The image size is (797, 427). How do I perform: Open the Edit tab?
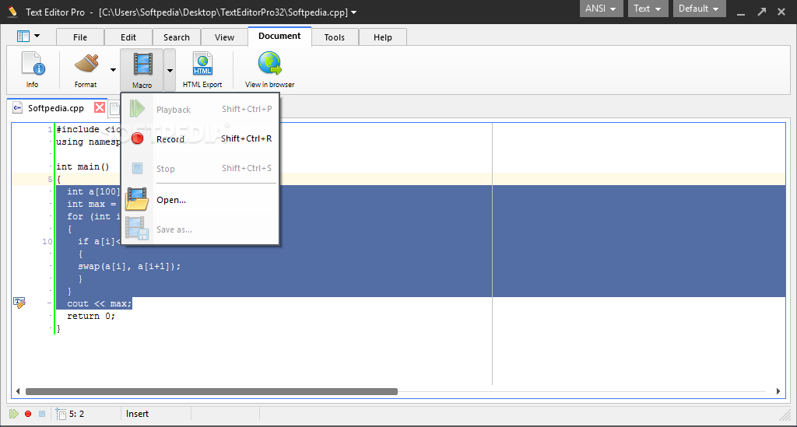coord(128,37)
